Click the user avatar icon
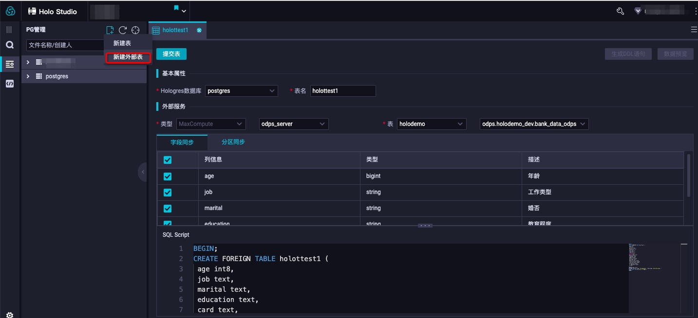This screenshot has width=698, height=318. point(638,11)
